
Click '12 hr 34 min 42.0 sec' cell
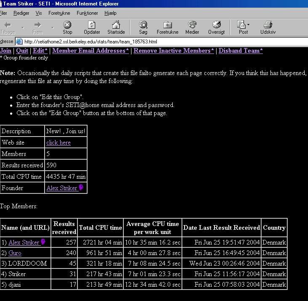(153, 285)
